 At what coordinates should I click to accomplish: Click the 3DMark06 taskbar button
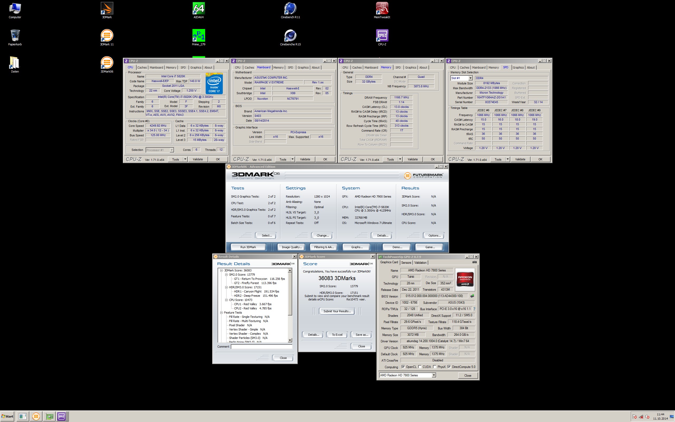click(36, 416)
